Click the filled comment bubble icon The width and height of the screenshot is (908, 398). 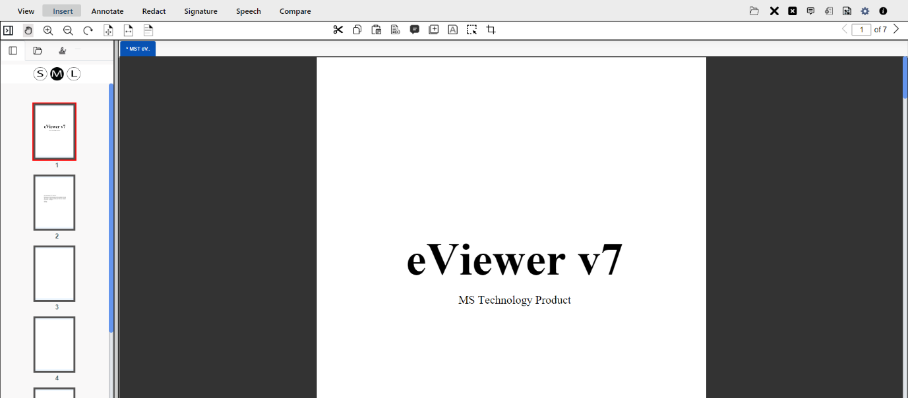(x=415, y=30)
